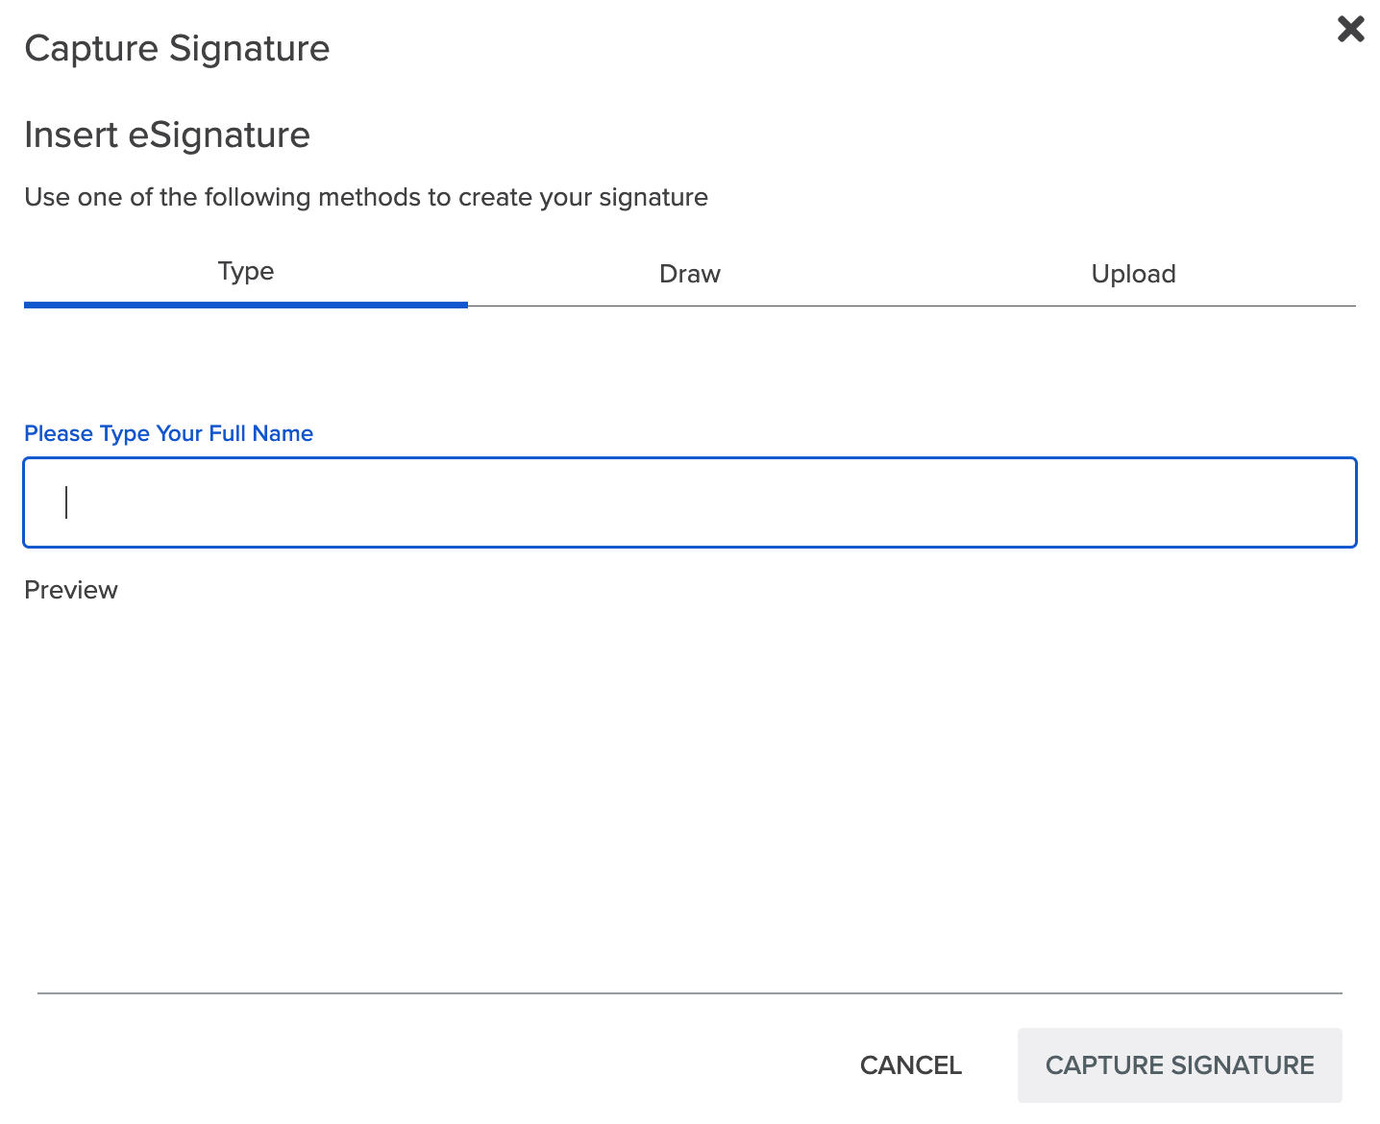Open the Draw signature method
Viewport: 1380px width, 1124px height.
point(689,274)
